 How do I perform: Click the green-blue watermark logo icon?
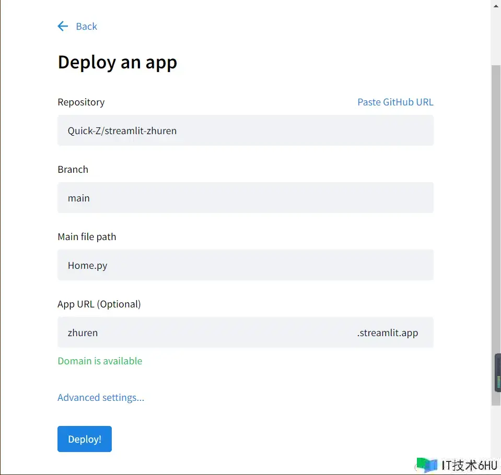427,465
